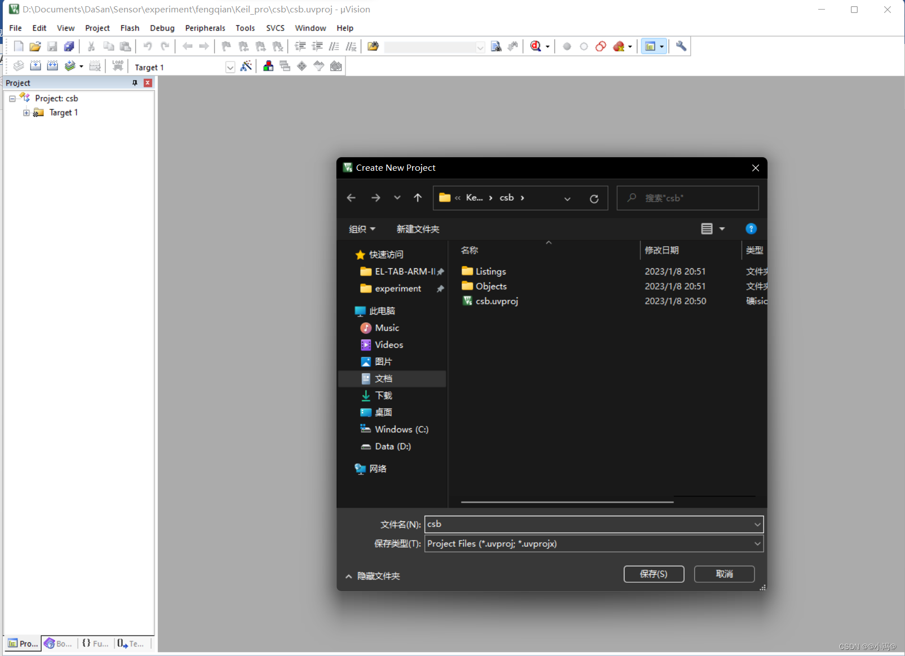Navigate backwards with the left arrow icon
Viewport: 905px width, 656px height.
point(187,46)
